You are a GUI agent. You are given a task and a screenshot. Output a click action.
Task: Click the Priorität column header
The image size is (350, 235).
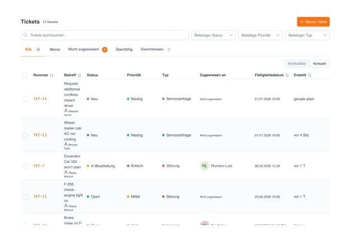click(134, 76)
